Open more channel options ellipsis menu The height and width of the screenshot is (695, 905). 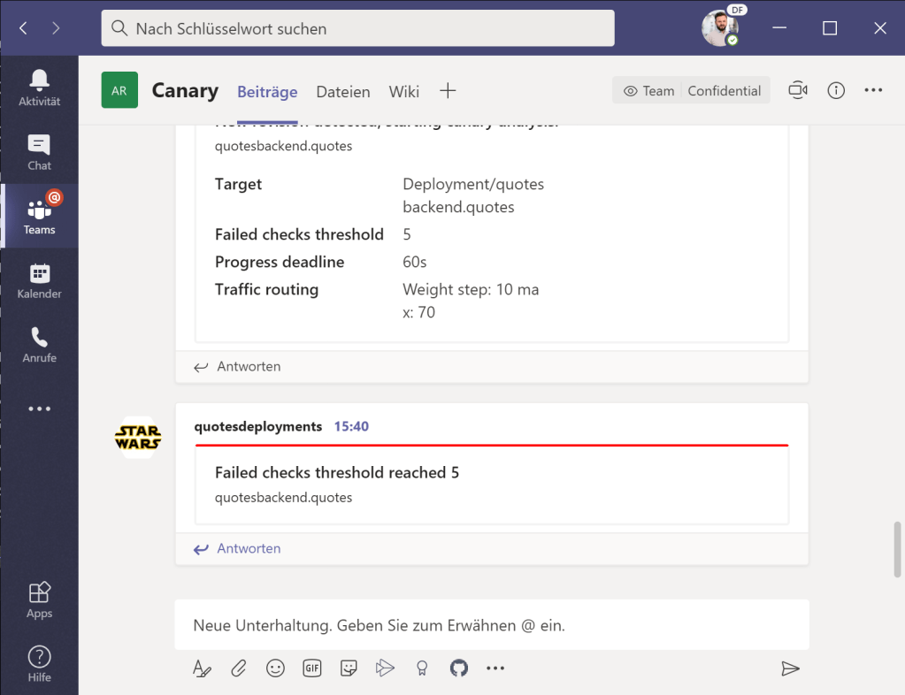point(873,90)
